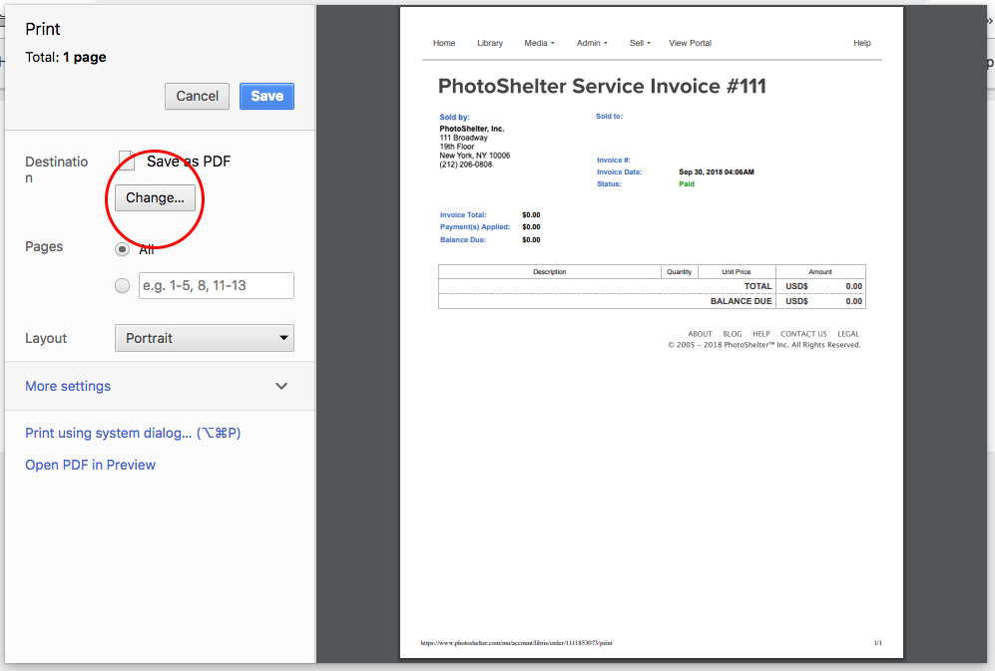Click Library in the preview page header
Image resolution: width=995 pixels, height=671 pixels.
pos(490,43)
